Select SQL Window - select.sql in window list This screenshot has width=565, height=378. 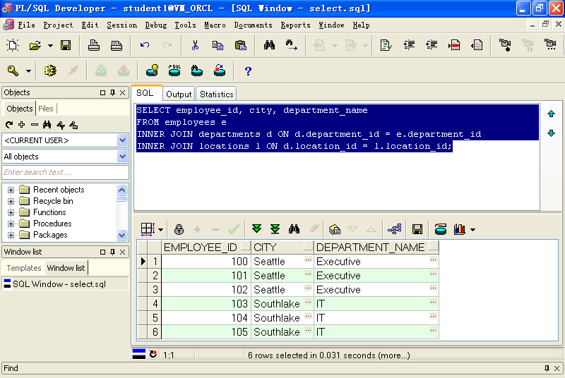click(x=59, y=284)
